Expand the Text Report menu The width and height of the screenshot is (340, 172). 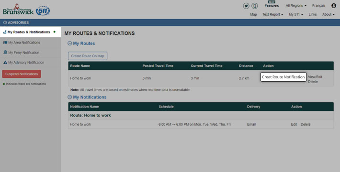272,14
